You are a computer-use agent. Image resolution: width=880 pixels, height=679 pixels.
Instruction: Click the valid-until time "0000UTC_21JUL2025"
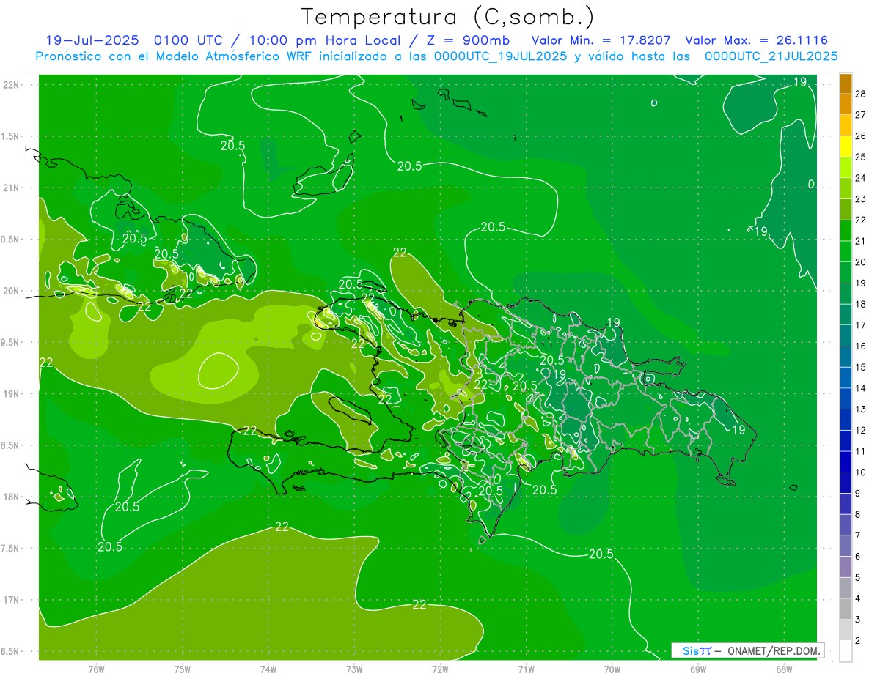[771, 56]
